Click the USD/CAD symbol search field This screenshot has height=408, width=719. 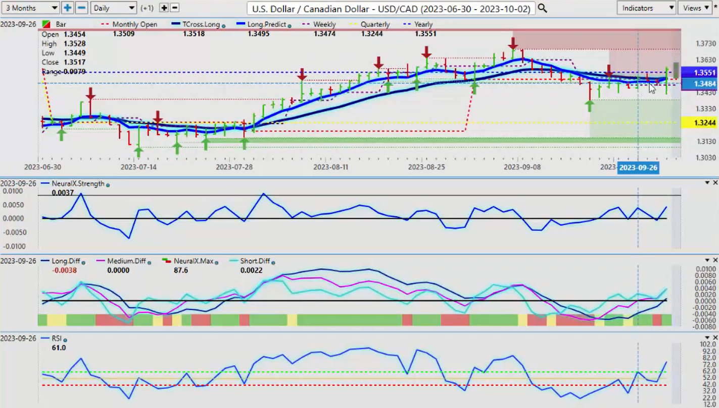(x=391, y=8)
